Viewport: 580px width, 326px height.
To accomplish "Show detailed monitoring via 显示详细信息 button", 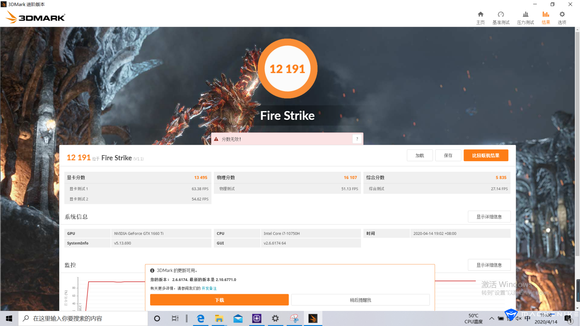I will (x=489, y=265).
